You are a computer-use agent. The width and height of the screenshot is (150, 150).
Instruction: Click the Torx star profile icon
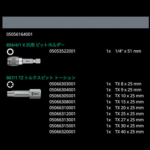coord(10,84)
